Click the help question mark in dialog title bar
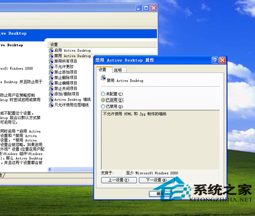Image resolution: width=255 pixels, height=216 pixels. [215, 60]
